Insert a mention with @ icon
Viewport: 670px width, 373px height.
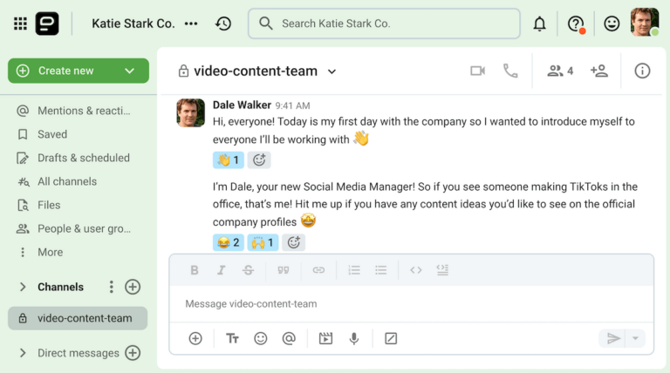coord(289,338)
